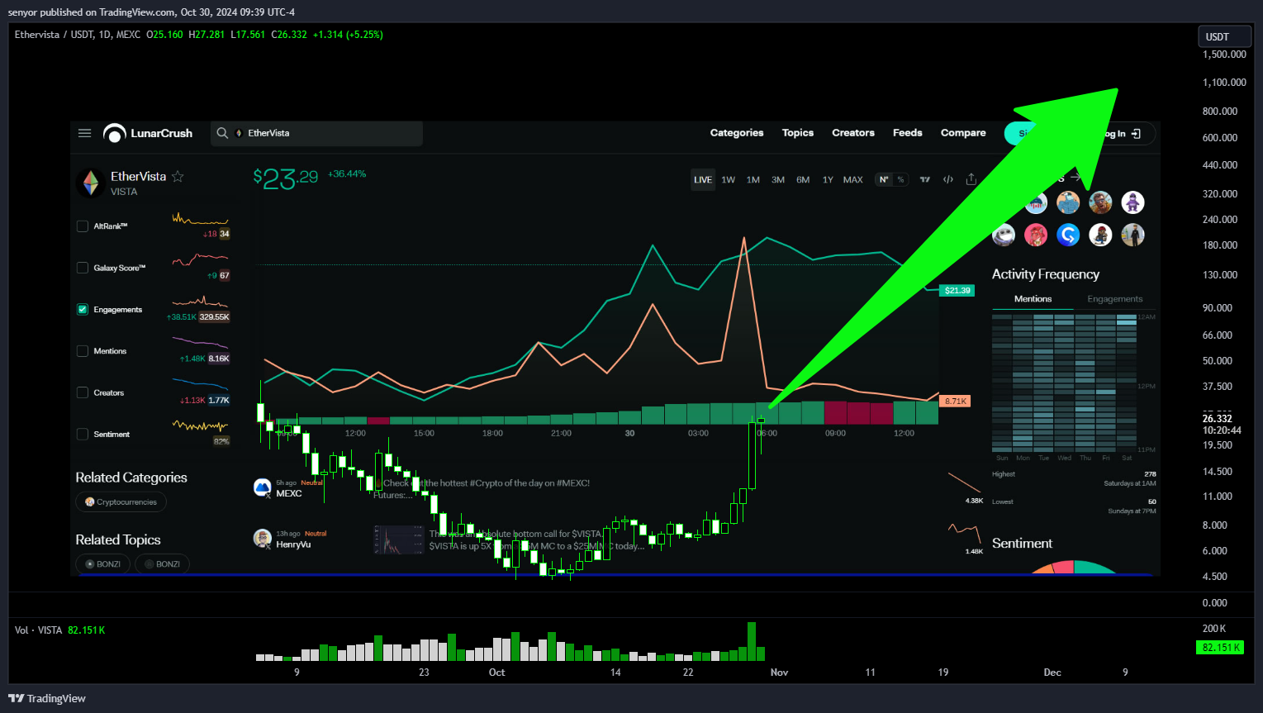1263x713 pixels.
Task: Enable the Creators metric checkbox
Action: click(83, 392)
